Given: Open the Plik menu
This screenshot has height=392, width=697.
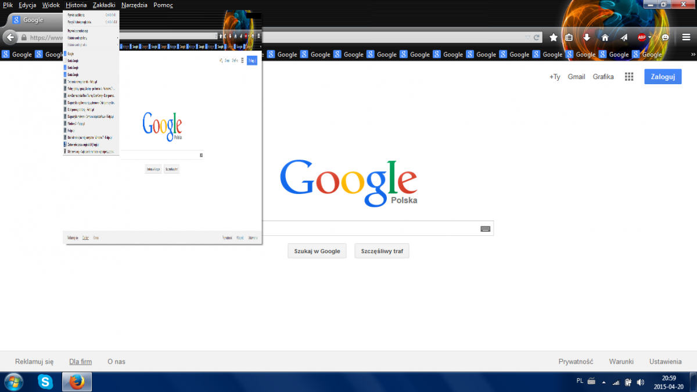Looking at the screenshot, I should click(x=8, y=5).
